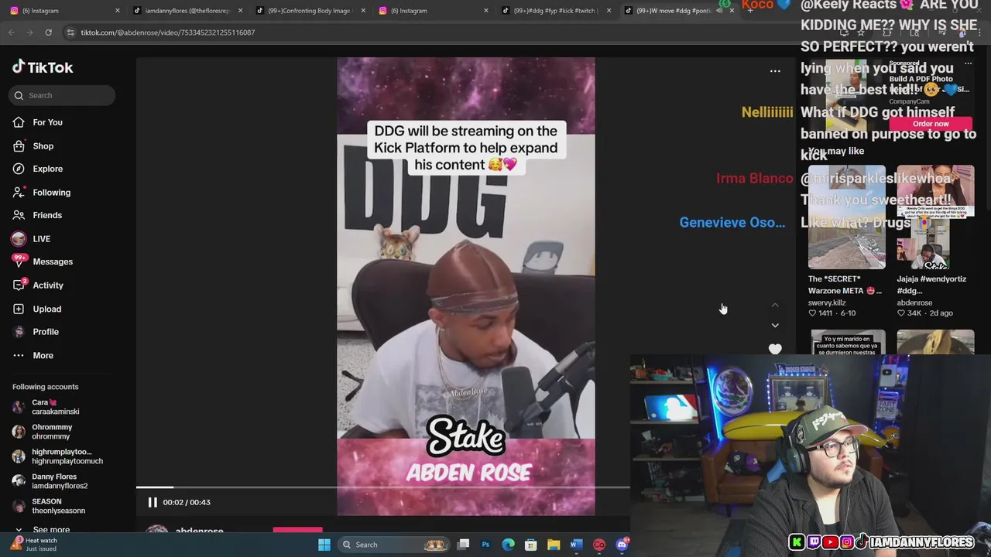Click swervy.killz author name
Viewport: 991px width, 557px height.
827,302
